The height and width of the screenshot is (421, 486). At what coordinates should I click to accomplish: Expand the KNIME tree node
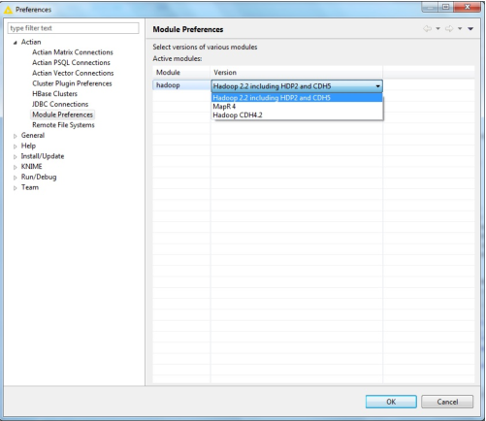(x=15, y=167)
